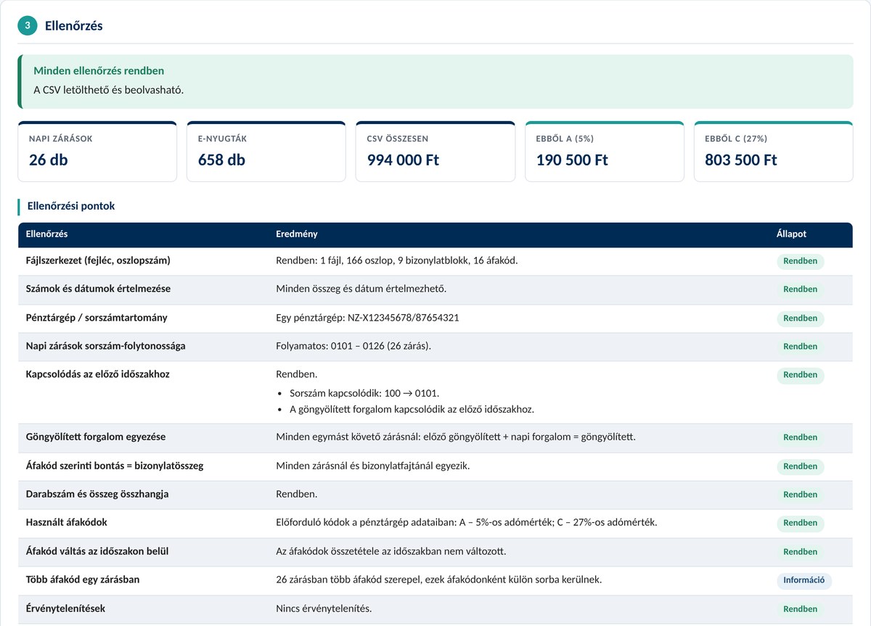
Task: Click 'Minden egymást követő zárásnál' result text
Action: click(x=456, y=437)
